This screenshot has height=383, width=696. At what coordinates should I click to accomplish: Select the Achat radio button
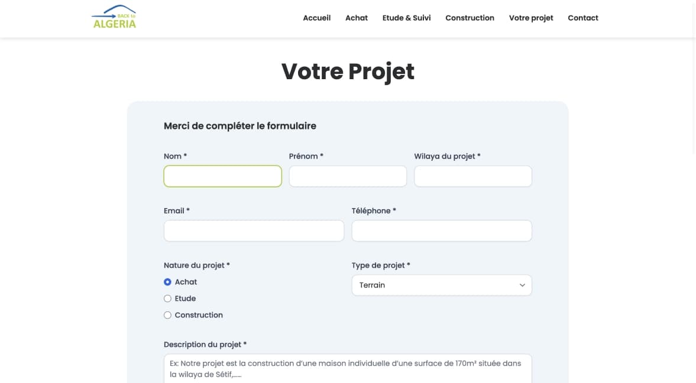167,282
